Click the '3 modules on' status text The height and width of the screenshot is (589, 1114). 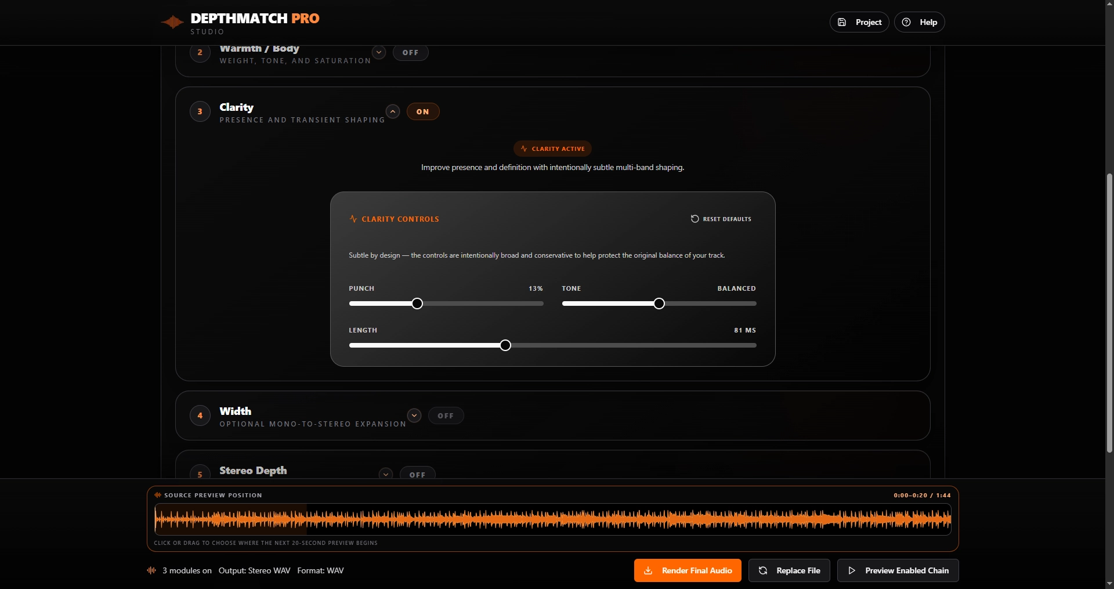click(187, 570)
